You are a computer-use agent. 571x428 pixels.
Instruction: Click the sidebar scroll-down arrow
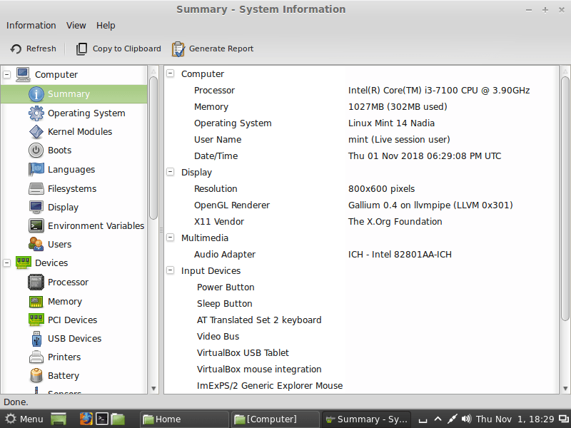click(x=153, y=388)
